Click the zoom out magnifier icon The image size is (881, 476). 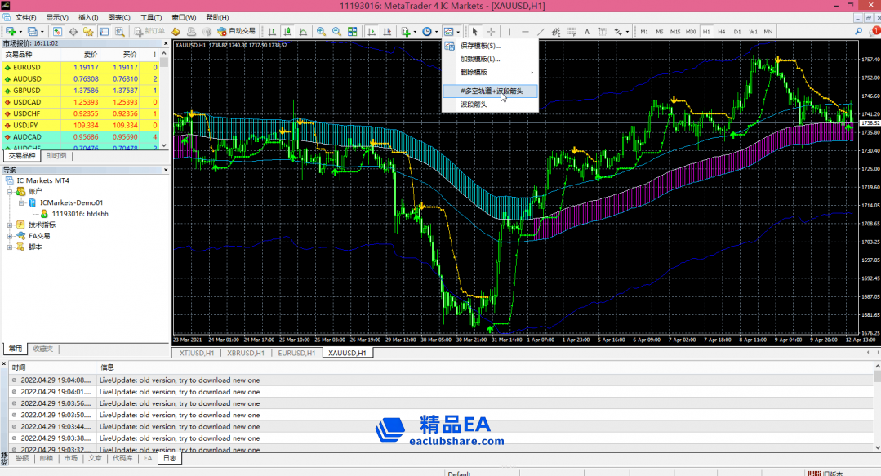click(x=336, y=32)
